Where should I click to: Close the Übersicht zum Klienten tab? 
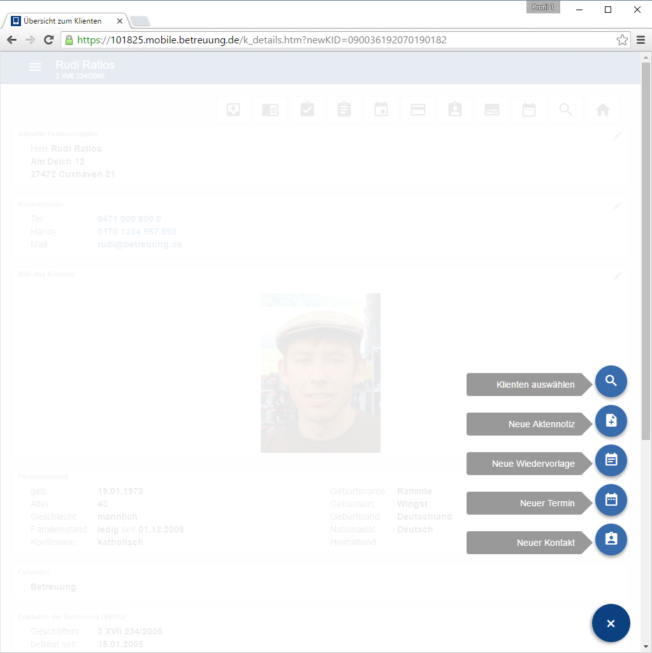click(119, 21)
